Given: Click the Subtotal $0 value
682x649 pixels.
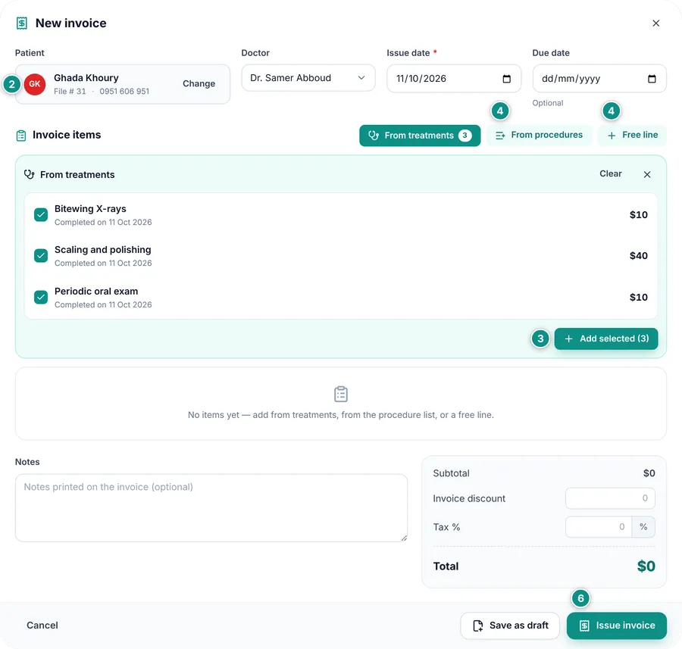Looking at the screenshot, I should pos(649,473).
